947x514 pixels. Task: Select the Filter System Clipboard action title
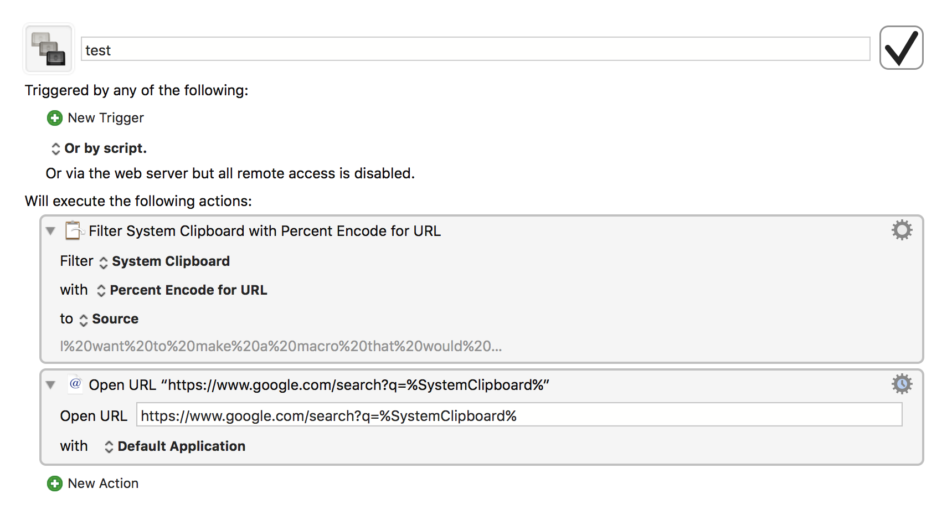[265, 231]
